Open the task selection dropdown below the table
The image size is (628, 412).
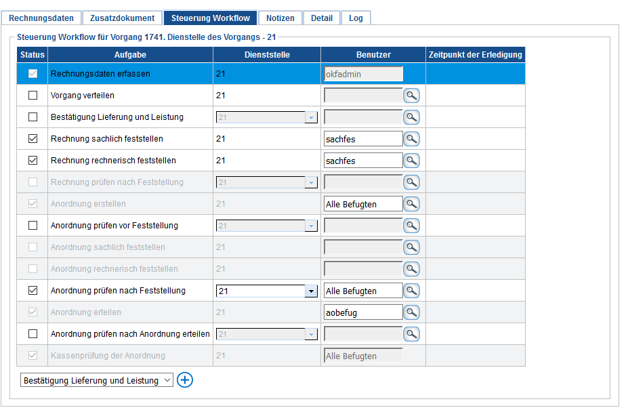[x=97, y=381]
